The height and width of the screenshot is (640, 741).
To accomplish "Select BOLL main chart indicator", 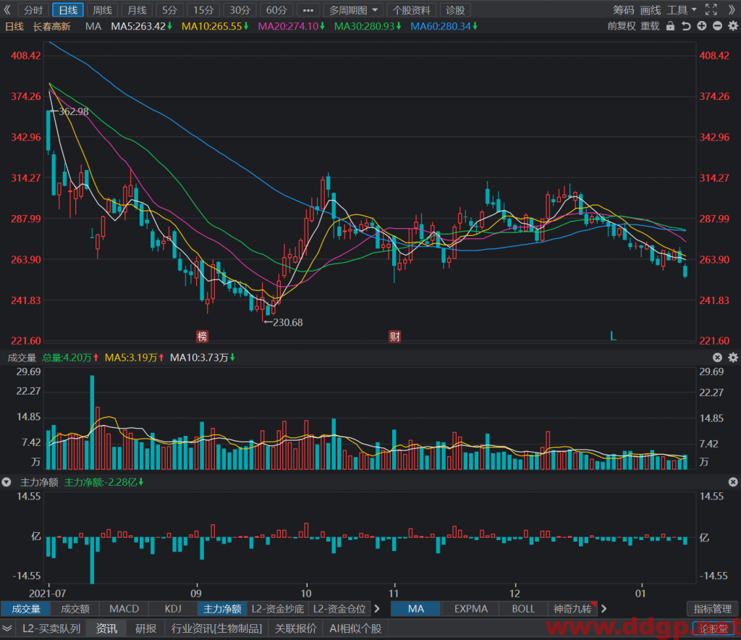I will 523,609.
